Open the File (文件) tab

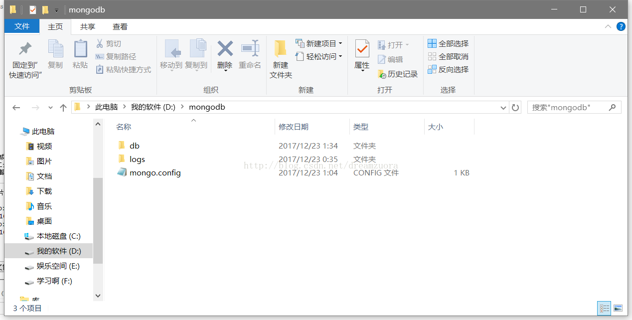click(22, 26)
